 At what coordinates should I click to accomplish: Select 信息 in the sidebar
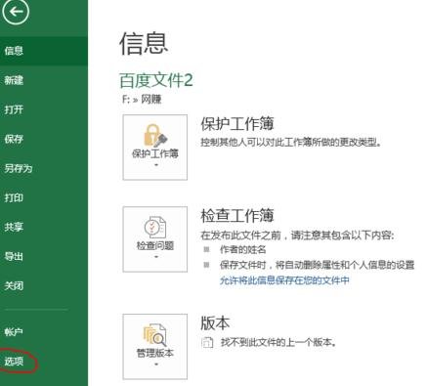(44, 51)
